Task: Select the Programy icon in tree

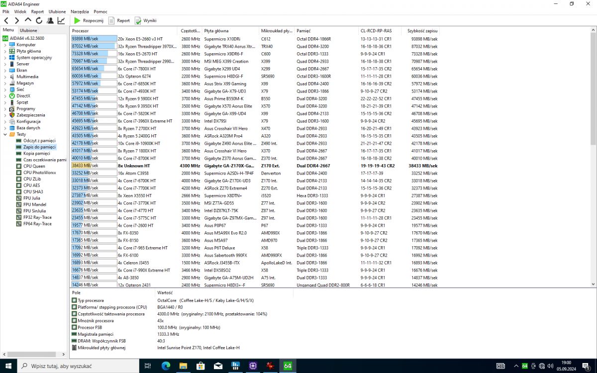Action: 12,108
